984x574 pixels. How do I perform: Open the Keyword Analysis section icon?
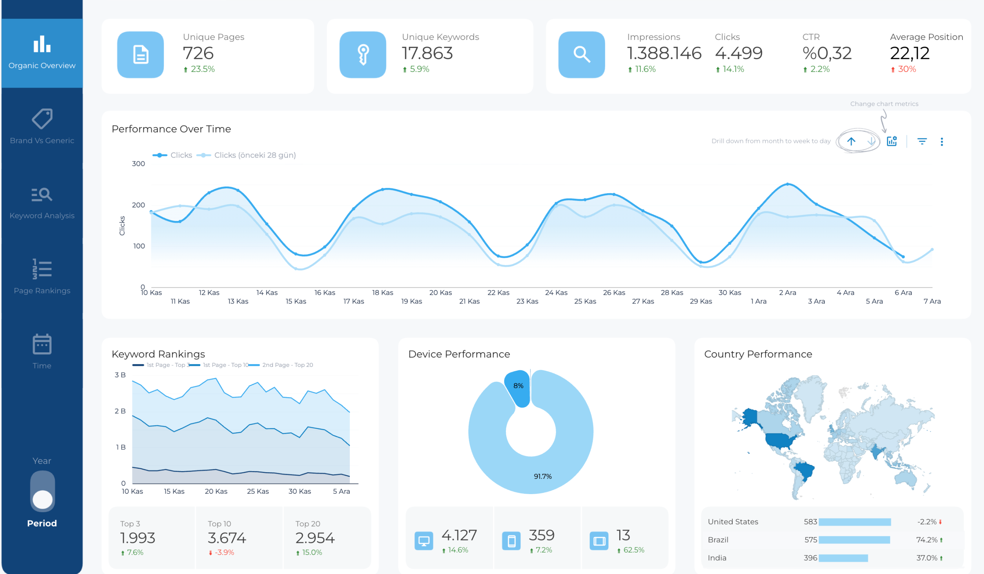[x=42, y=194]
